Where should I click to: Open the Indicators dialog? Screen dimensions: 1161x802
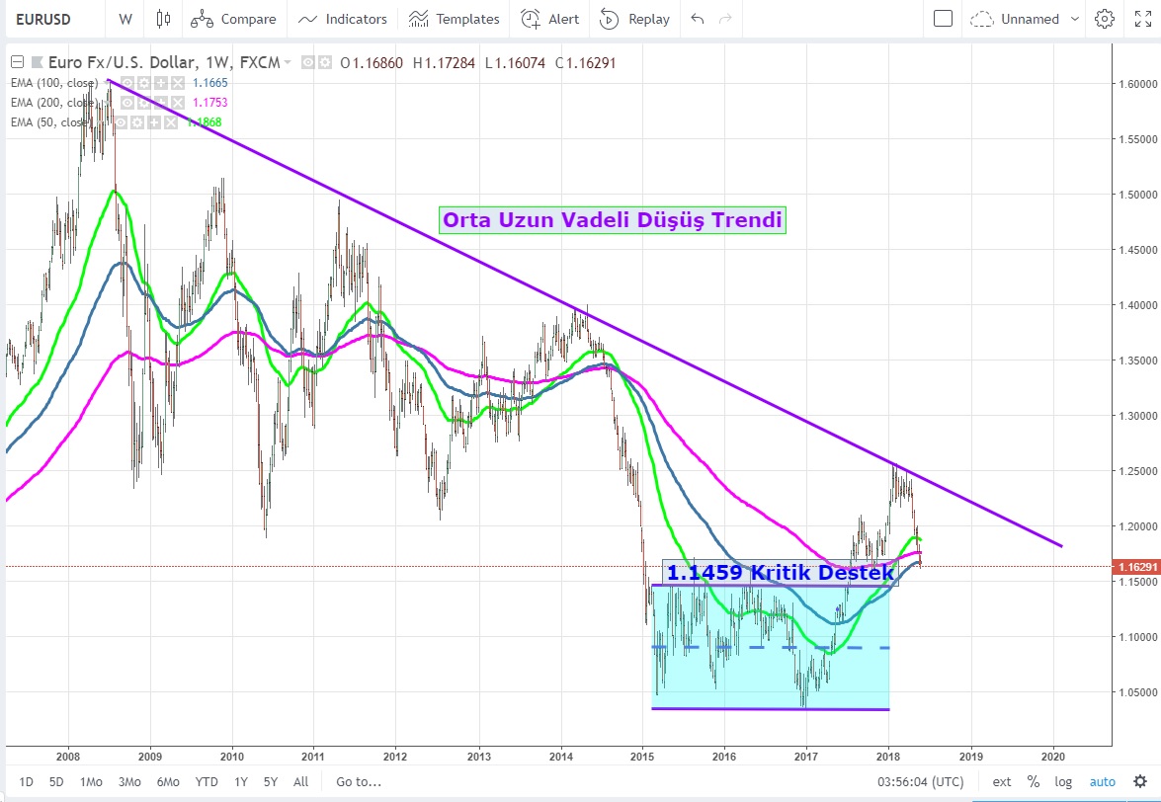click(343, 19)
